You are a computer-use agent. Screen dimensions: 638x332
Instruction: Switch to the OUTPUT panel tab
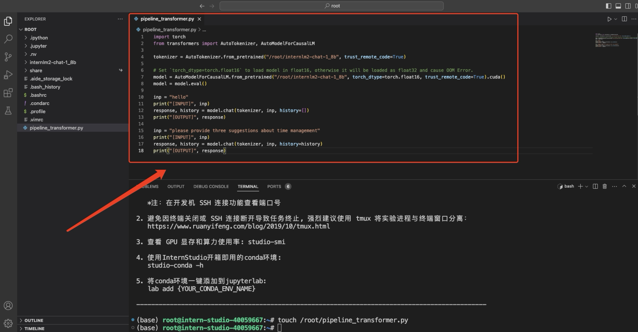176,186
